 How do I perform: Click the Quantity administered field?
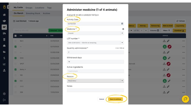[95, 52]
